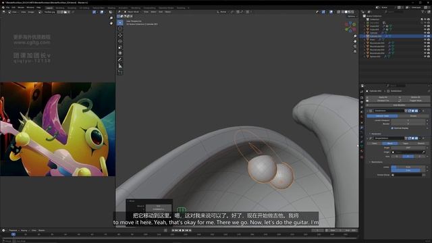Select the Select Box tool

(120, 22)
